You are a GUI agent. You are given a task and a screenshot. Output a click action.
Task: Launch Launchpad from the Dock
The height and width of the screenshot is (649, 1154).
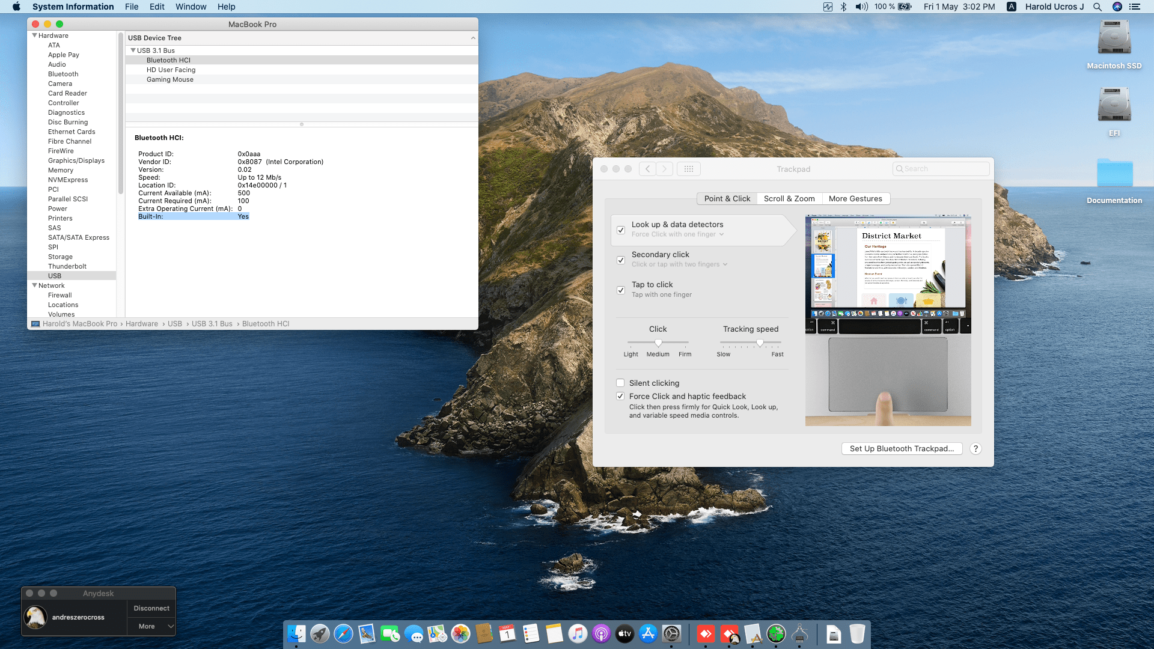pos(320,633)
